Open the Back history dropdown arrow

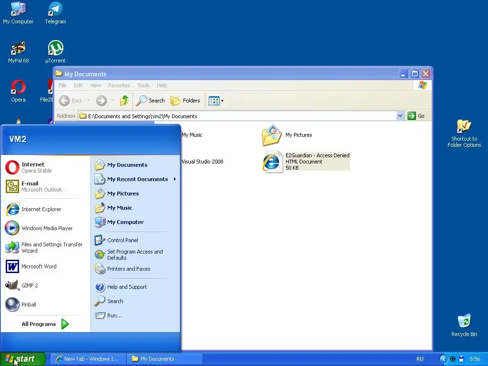pyautogui.click(x=88, y=101)
